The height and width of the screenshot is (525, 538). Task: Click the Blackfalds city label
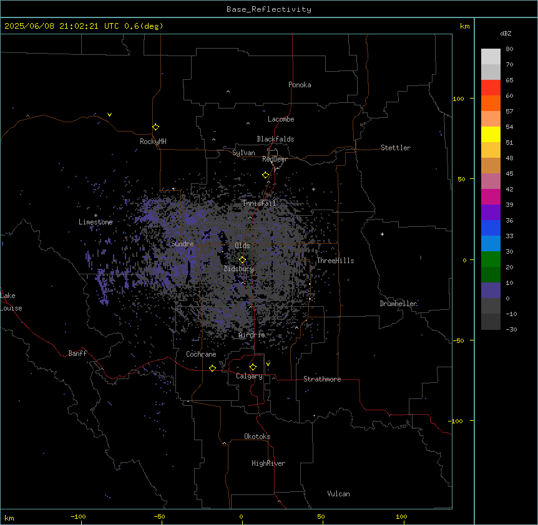point(275,139)
